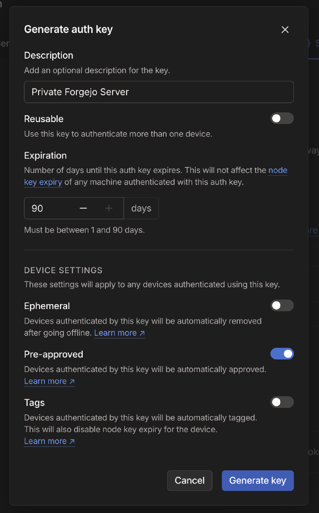Disable the Pre-approved toggle
319x513 pixels.
[x=282, y=354]
